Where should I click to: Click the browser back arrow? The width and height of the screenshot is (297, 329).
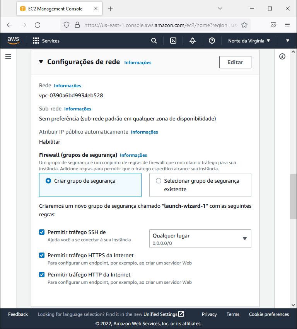(10, 25)
